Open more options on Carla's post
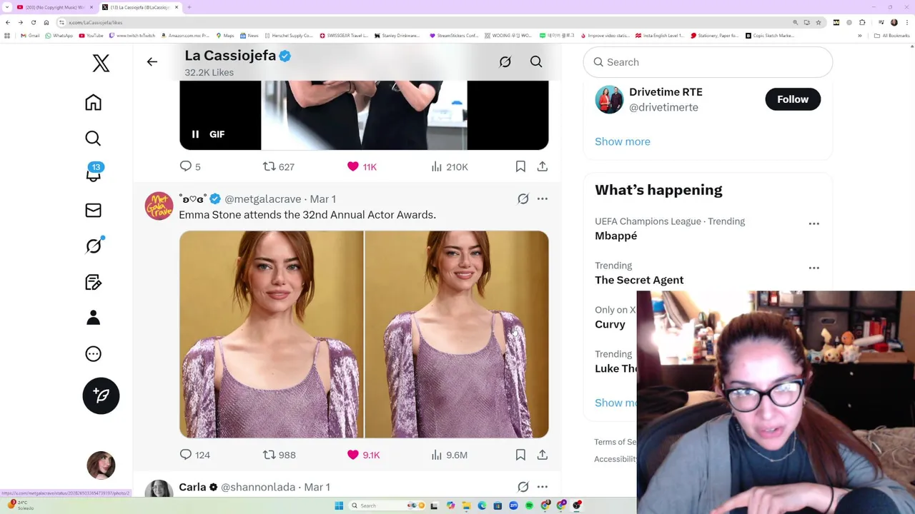The width and height of the screenshot is (915, 514). click(543, 487)
